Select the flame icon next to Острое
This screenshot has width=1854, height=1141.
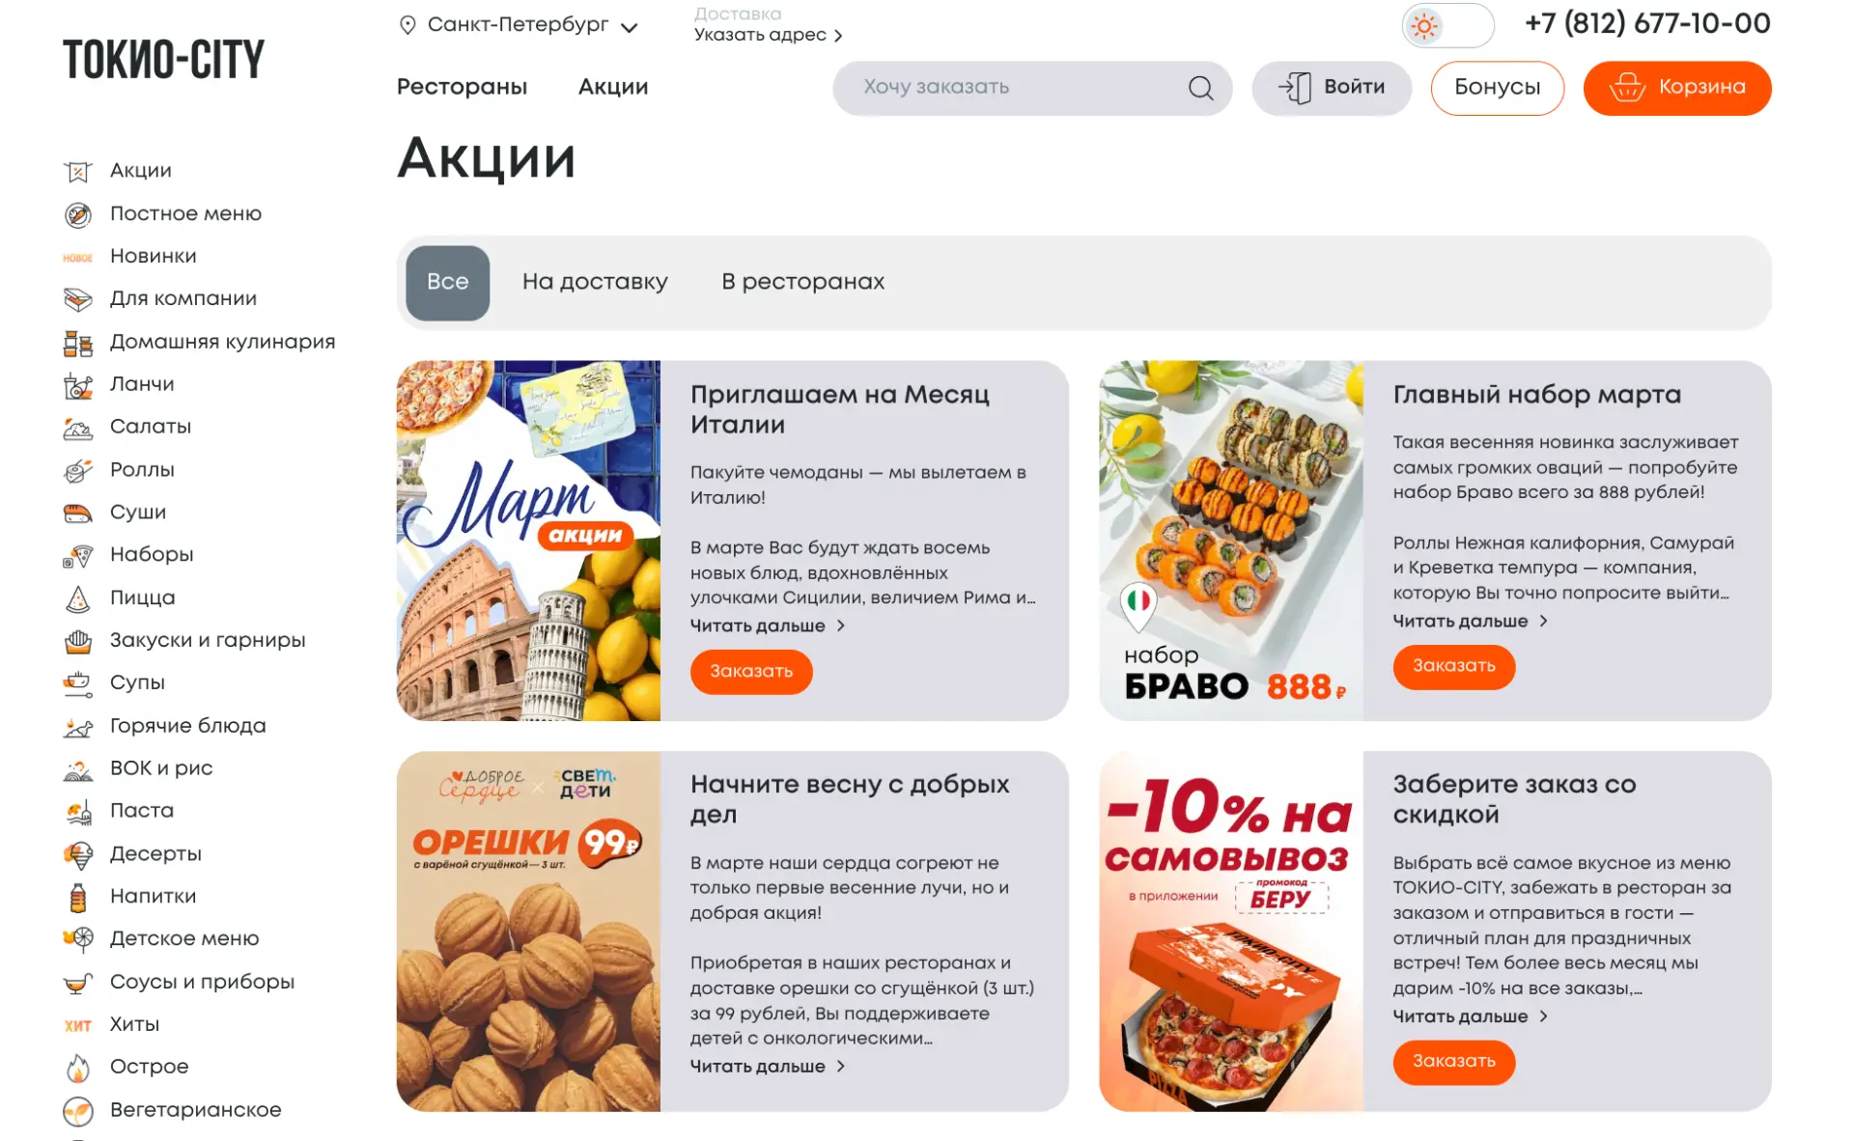tap(78, 1068)
